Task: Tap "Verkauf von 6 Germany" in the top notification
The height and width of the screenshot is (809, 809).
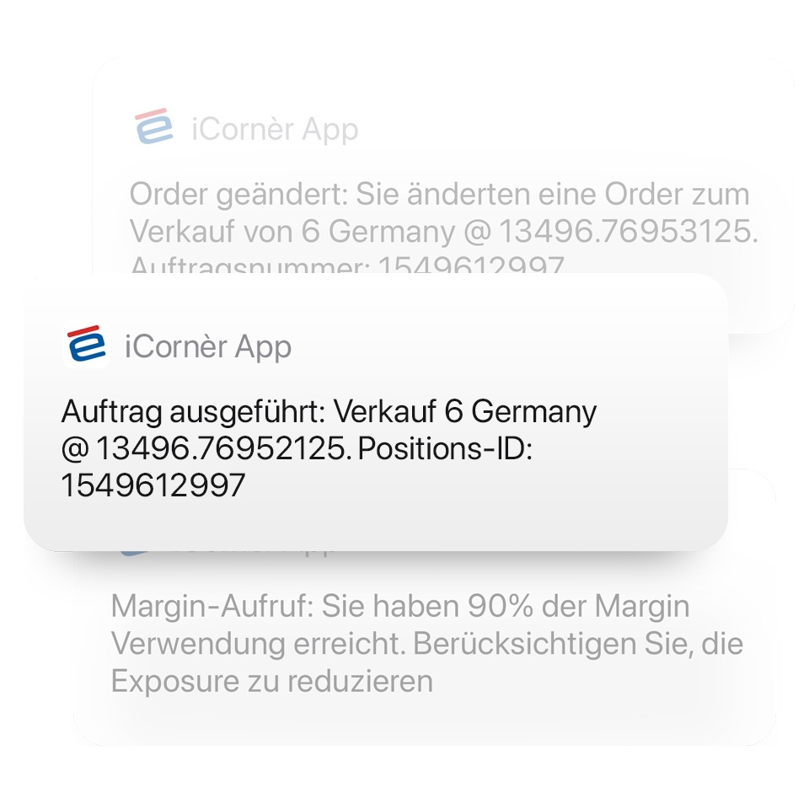Action: pos(292,232)
